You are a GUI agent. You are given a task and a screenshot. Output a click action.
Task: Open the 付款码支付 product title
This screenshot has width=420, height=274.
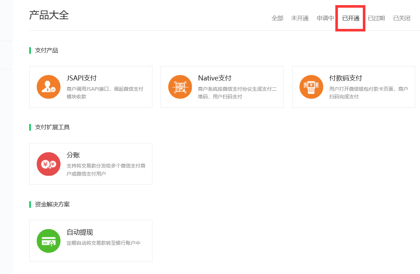tap(346, 78)
